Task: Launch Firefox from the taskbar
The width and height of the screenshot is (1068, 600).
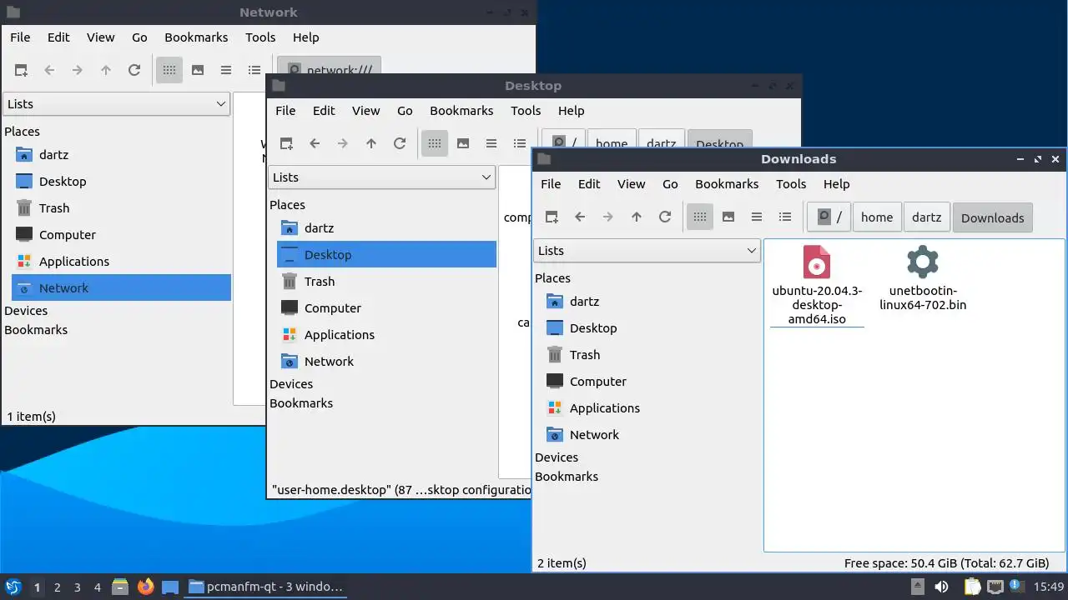Action: pyautogui.click(x=146, y=587)
